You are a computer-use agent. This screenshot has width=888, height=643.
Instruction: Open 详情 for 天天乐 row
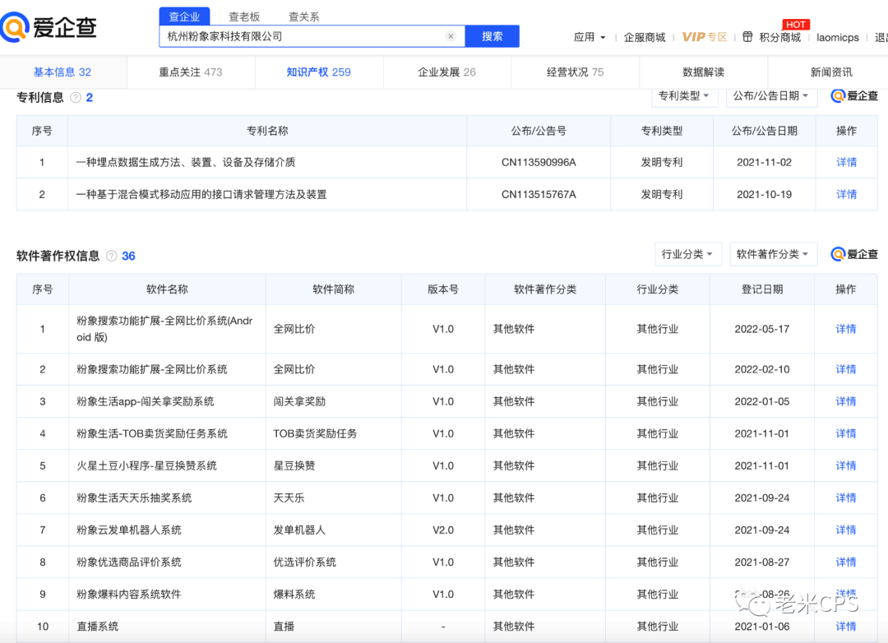pyautogui.click(x=845, y=498)
